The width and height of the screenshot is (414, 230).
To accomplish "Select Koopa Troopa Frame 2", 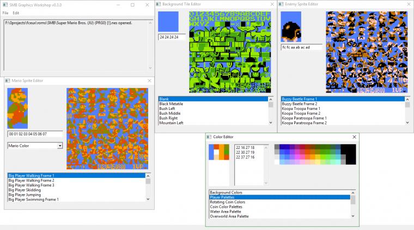I will 343,113.
